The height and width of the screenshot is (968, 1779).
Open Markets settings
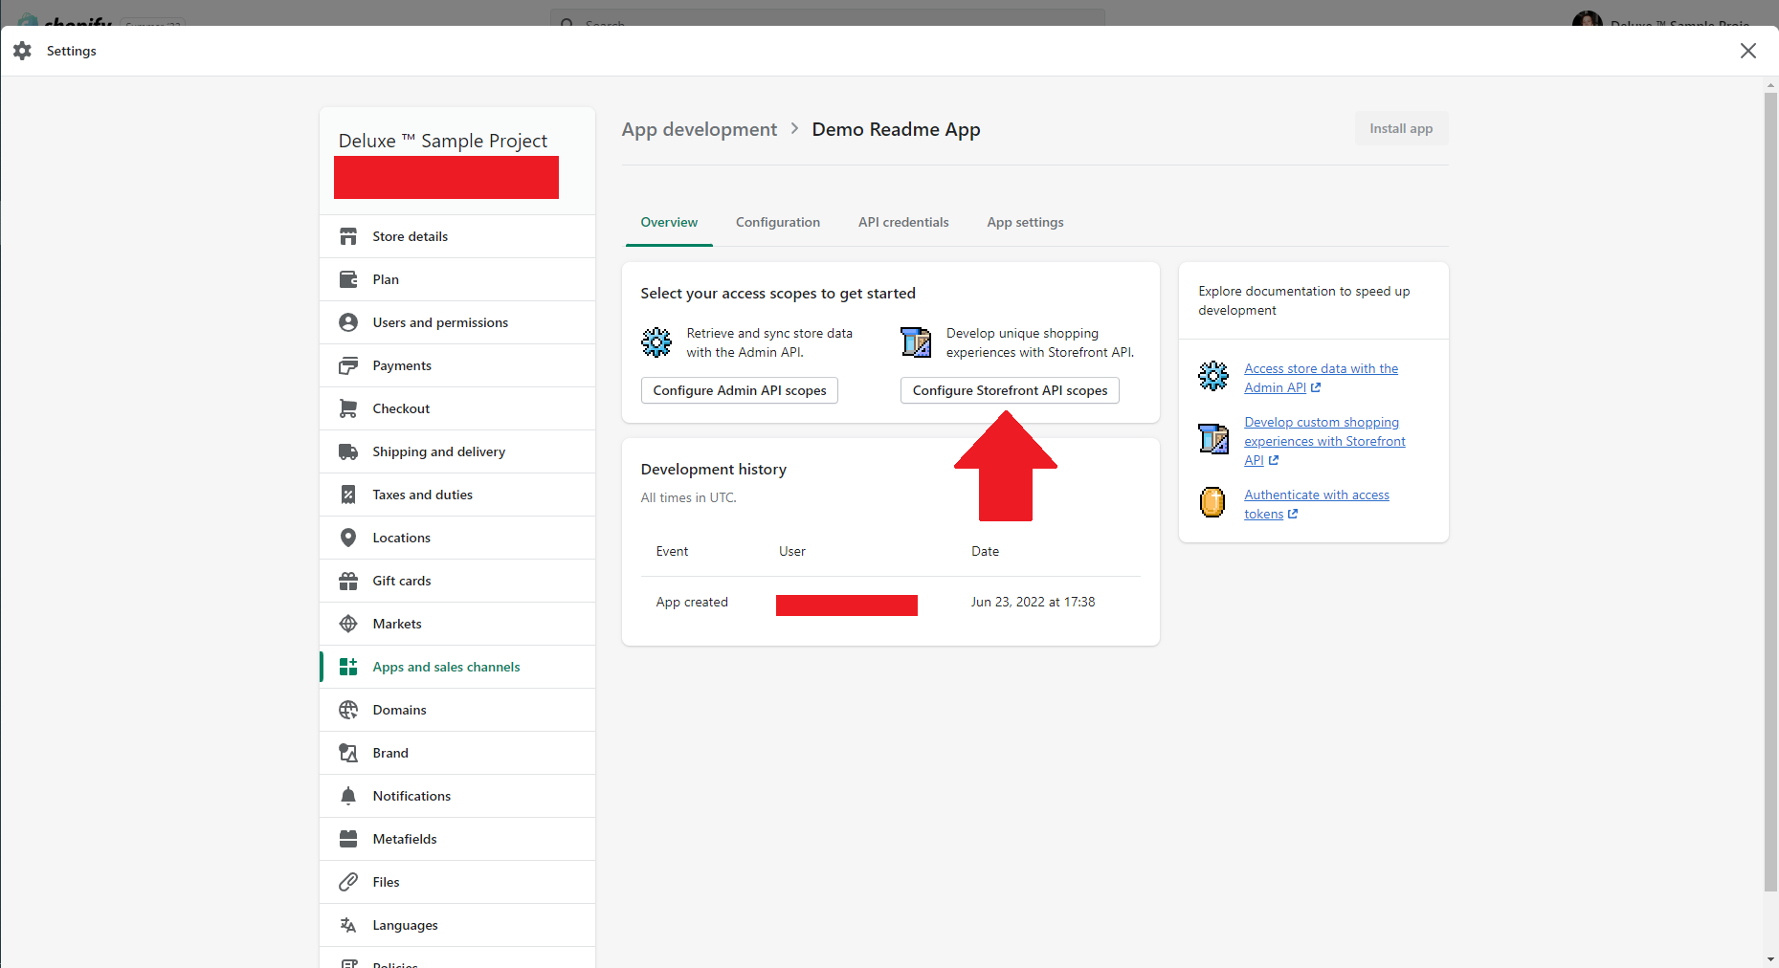tap(457, 624)
